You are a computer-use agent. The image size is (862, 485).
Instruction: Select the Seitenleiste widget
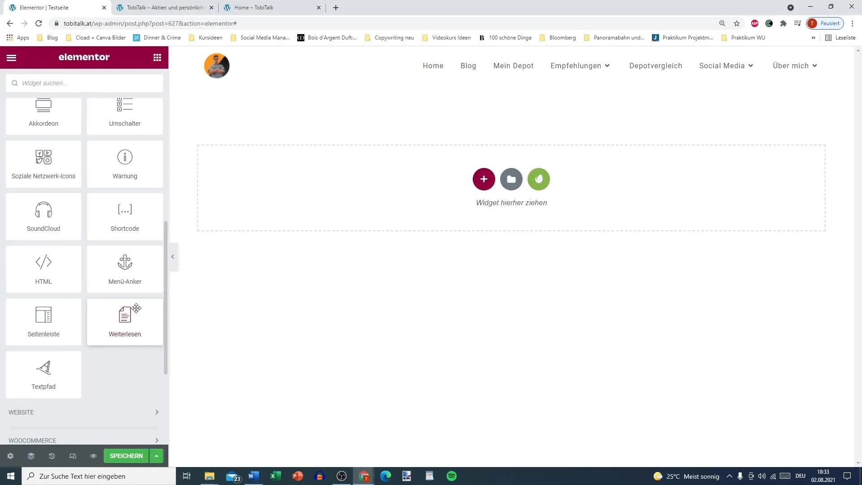[44, 322]
